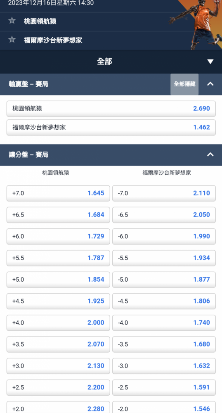Choose +2.5 handicap odds 2.200
222x413 pixels.
coord(58,388)
